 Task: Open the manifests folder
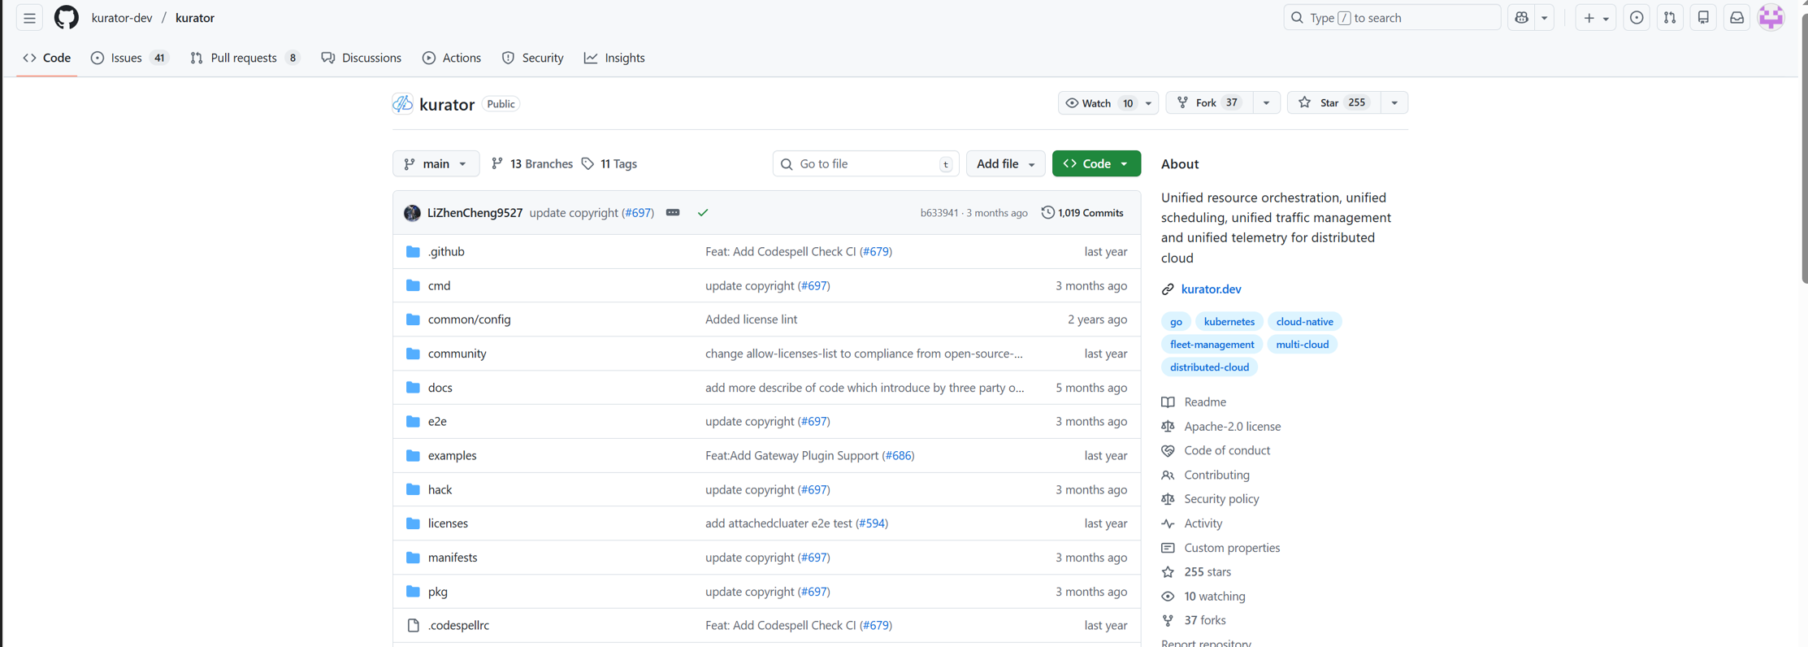tap(453, 558)
